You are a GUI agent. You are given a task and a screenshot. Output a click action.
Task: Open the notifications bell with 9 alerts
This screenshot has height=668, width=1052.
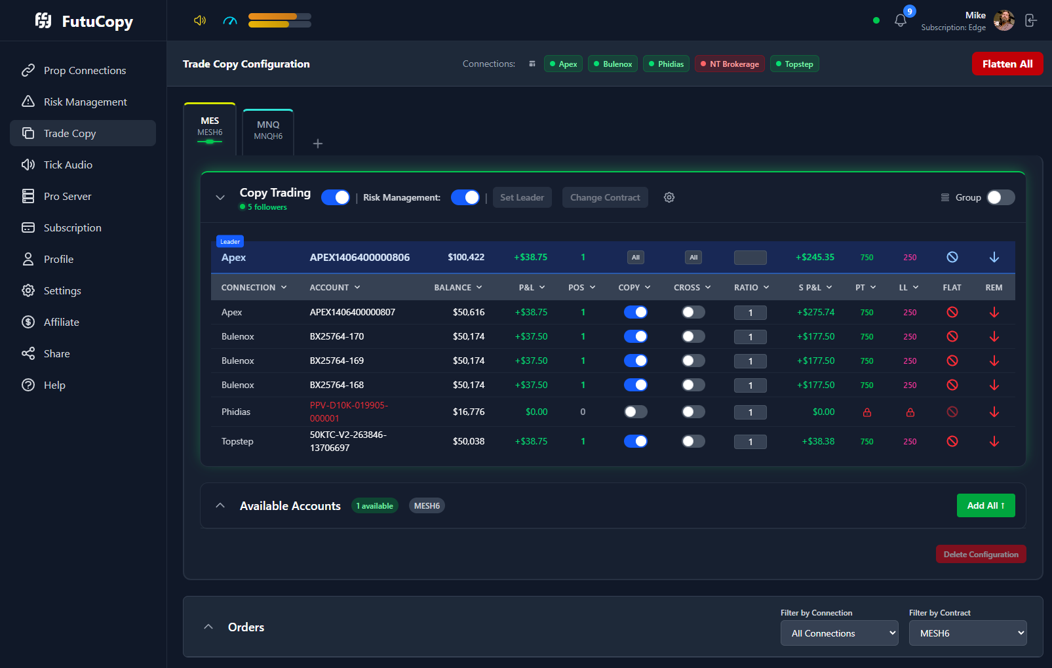pyautogui.click(x=900, y=20)
